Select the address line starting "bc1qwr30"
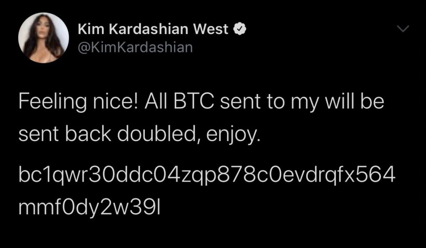This screenshot has width=426, height=248. pyautogui.click(x=207, y=175)
